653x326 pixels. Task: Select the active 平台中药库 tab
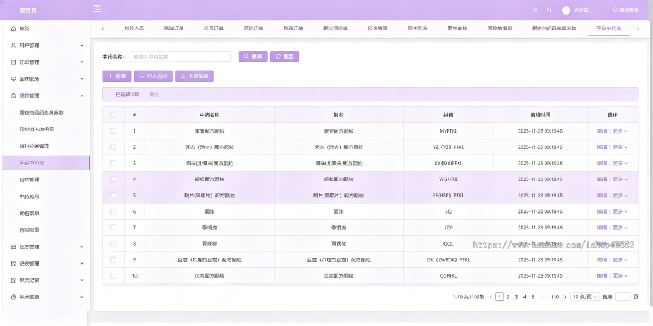pyautogui.click(x=608, y=28)
